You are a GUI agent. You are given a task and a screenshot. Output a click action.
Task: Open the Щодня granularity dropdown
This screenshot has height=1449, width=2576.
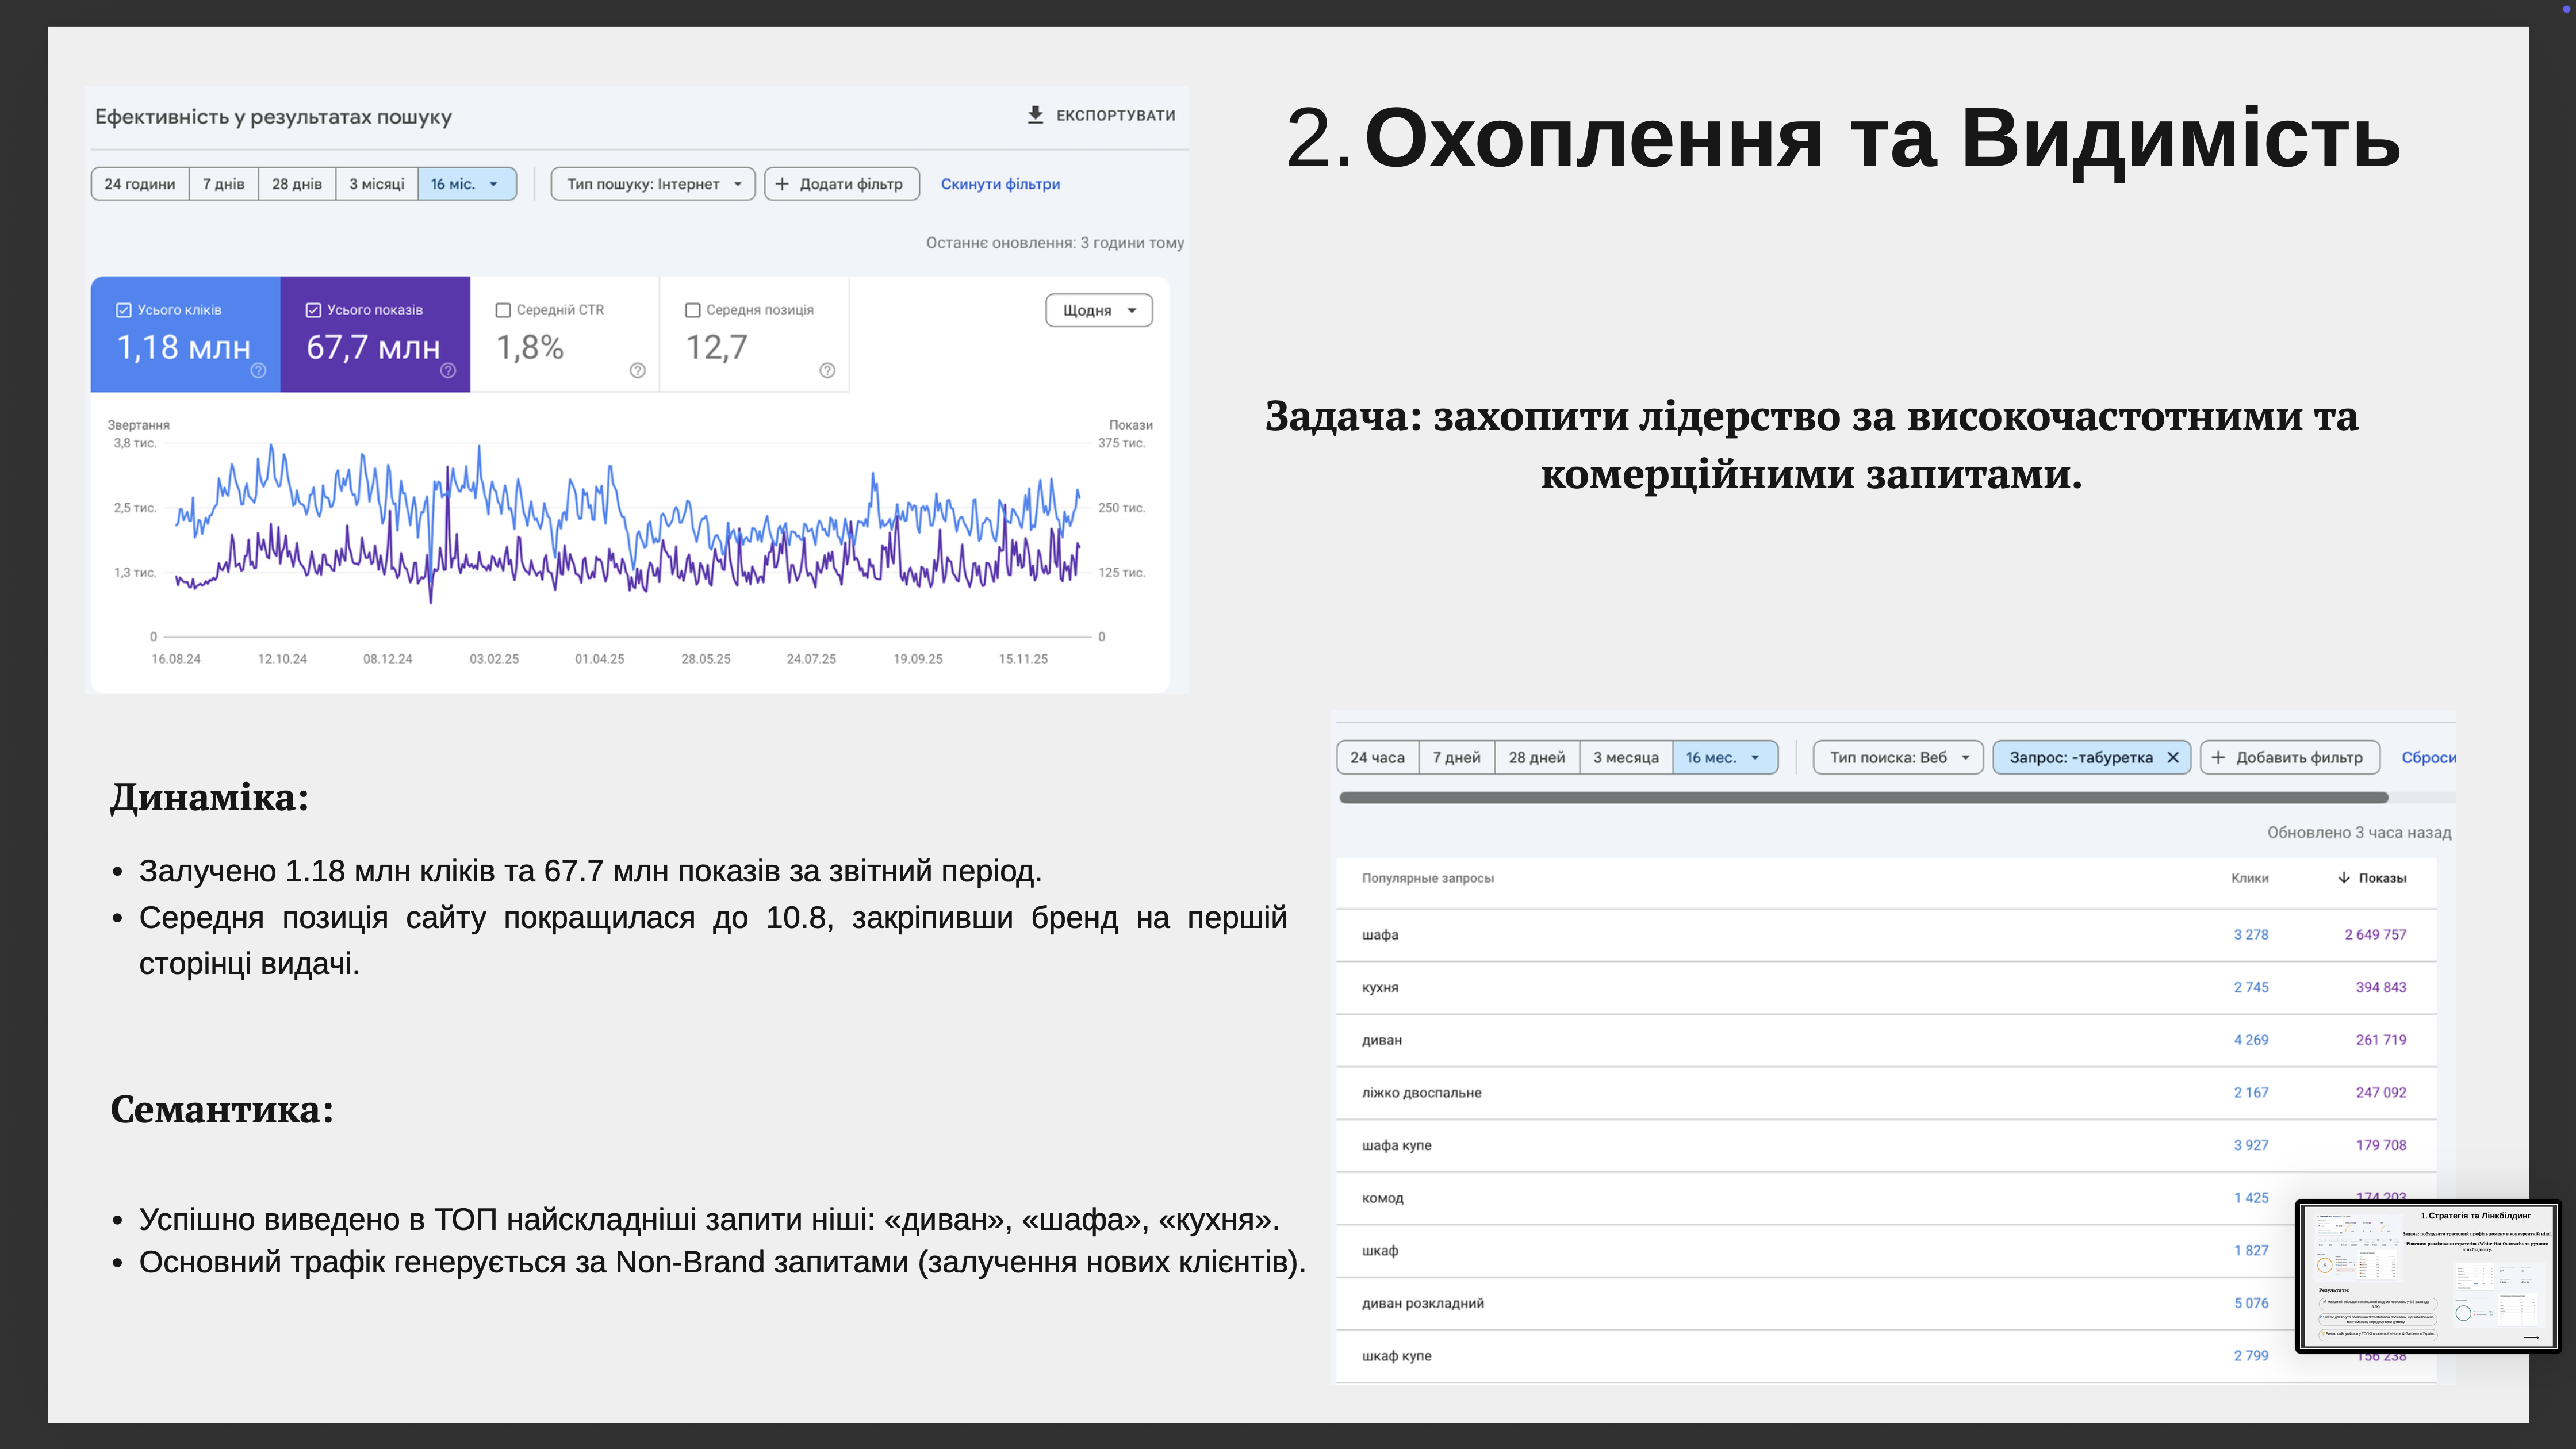point(1099,310)
